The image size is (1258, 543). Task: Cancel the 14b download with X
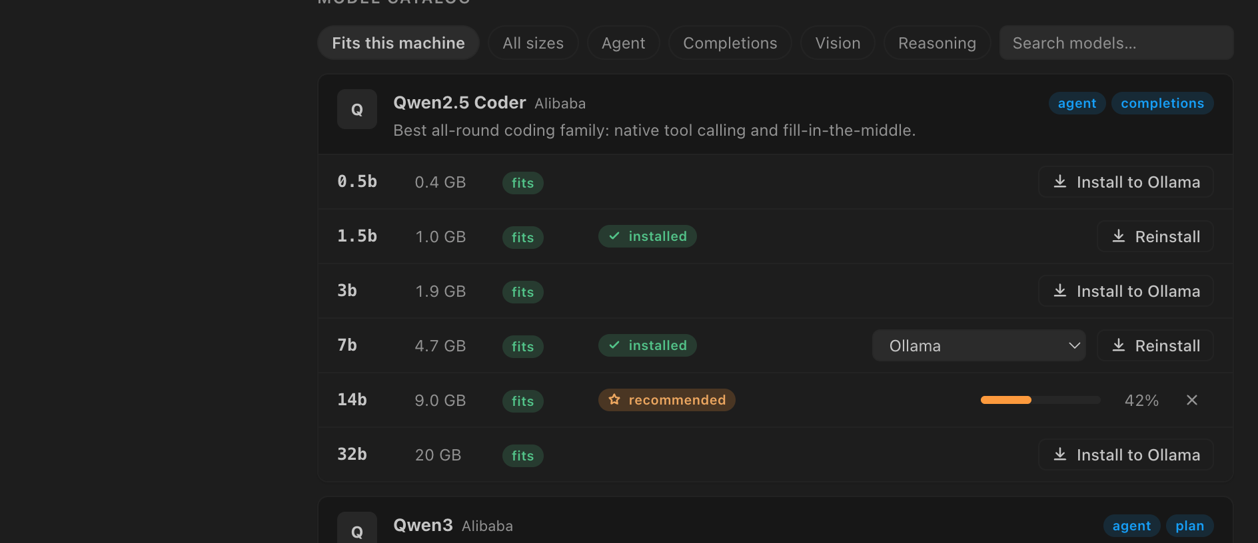[1192, 400]
